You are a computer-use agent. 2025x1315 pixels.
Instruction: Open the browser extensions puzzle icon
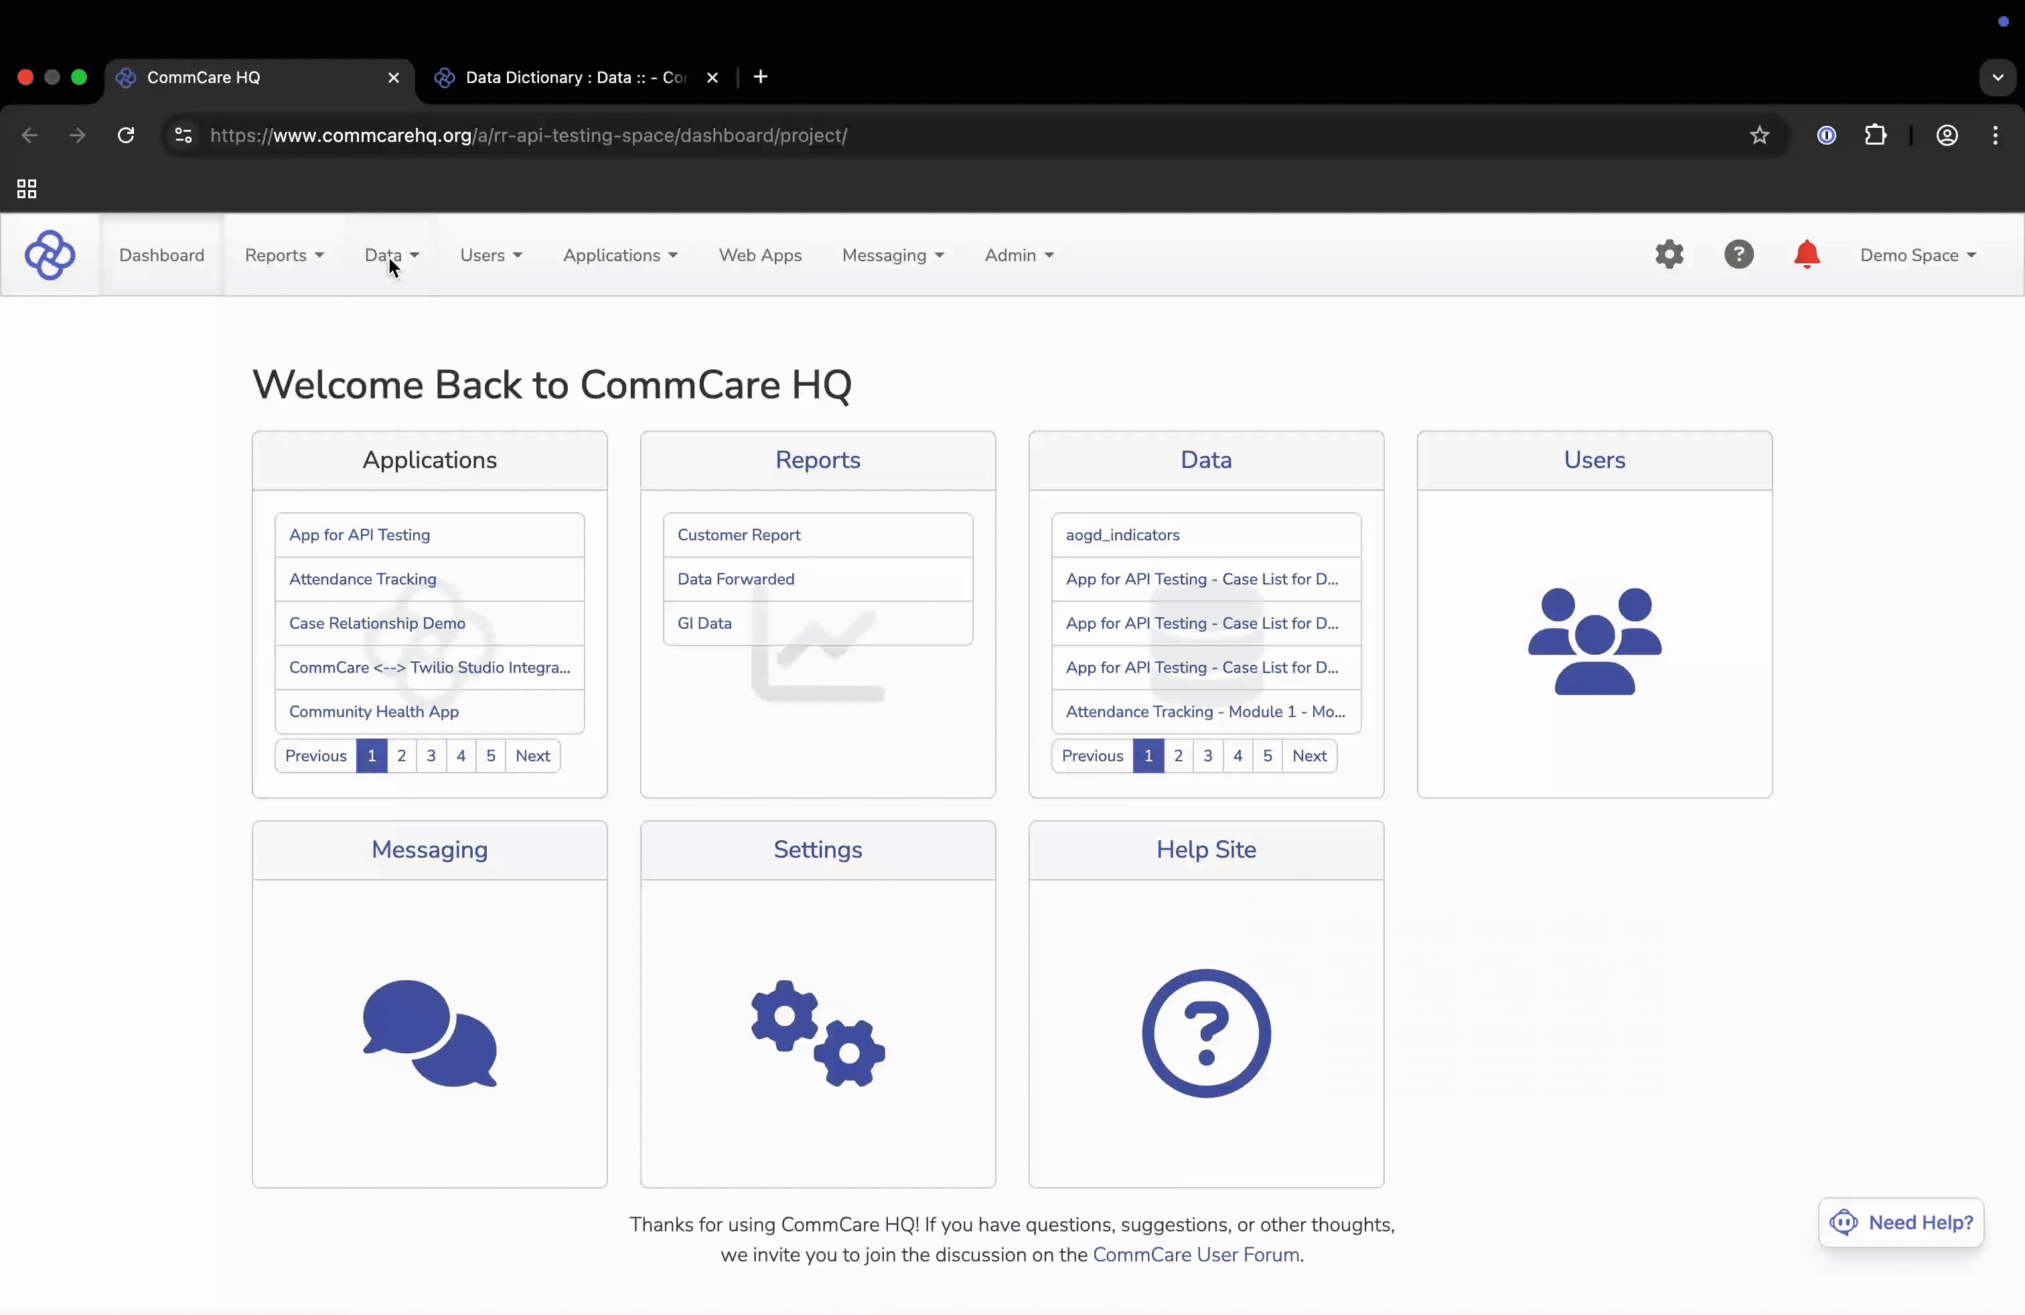pyautogui.click(x=1875, y=135)
